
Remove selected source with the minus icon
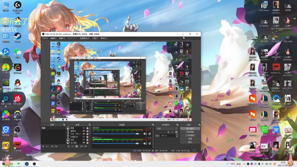click(x=72, y=146)
